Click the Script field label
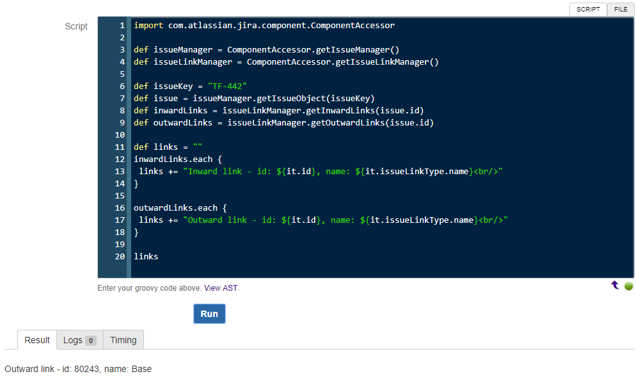This screenshot has height=381, width=636. click(x=76, y=26)
